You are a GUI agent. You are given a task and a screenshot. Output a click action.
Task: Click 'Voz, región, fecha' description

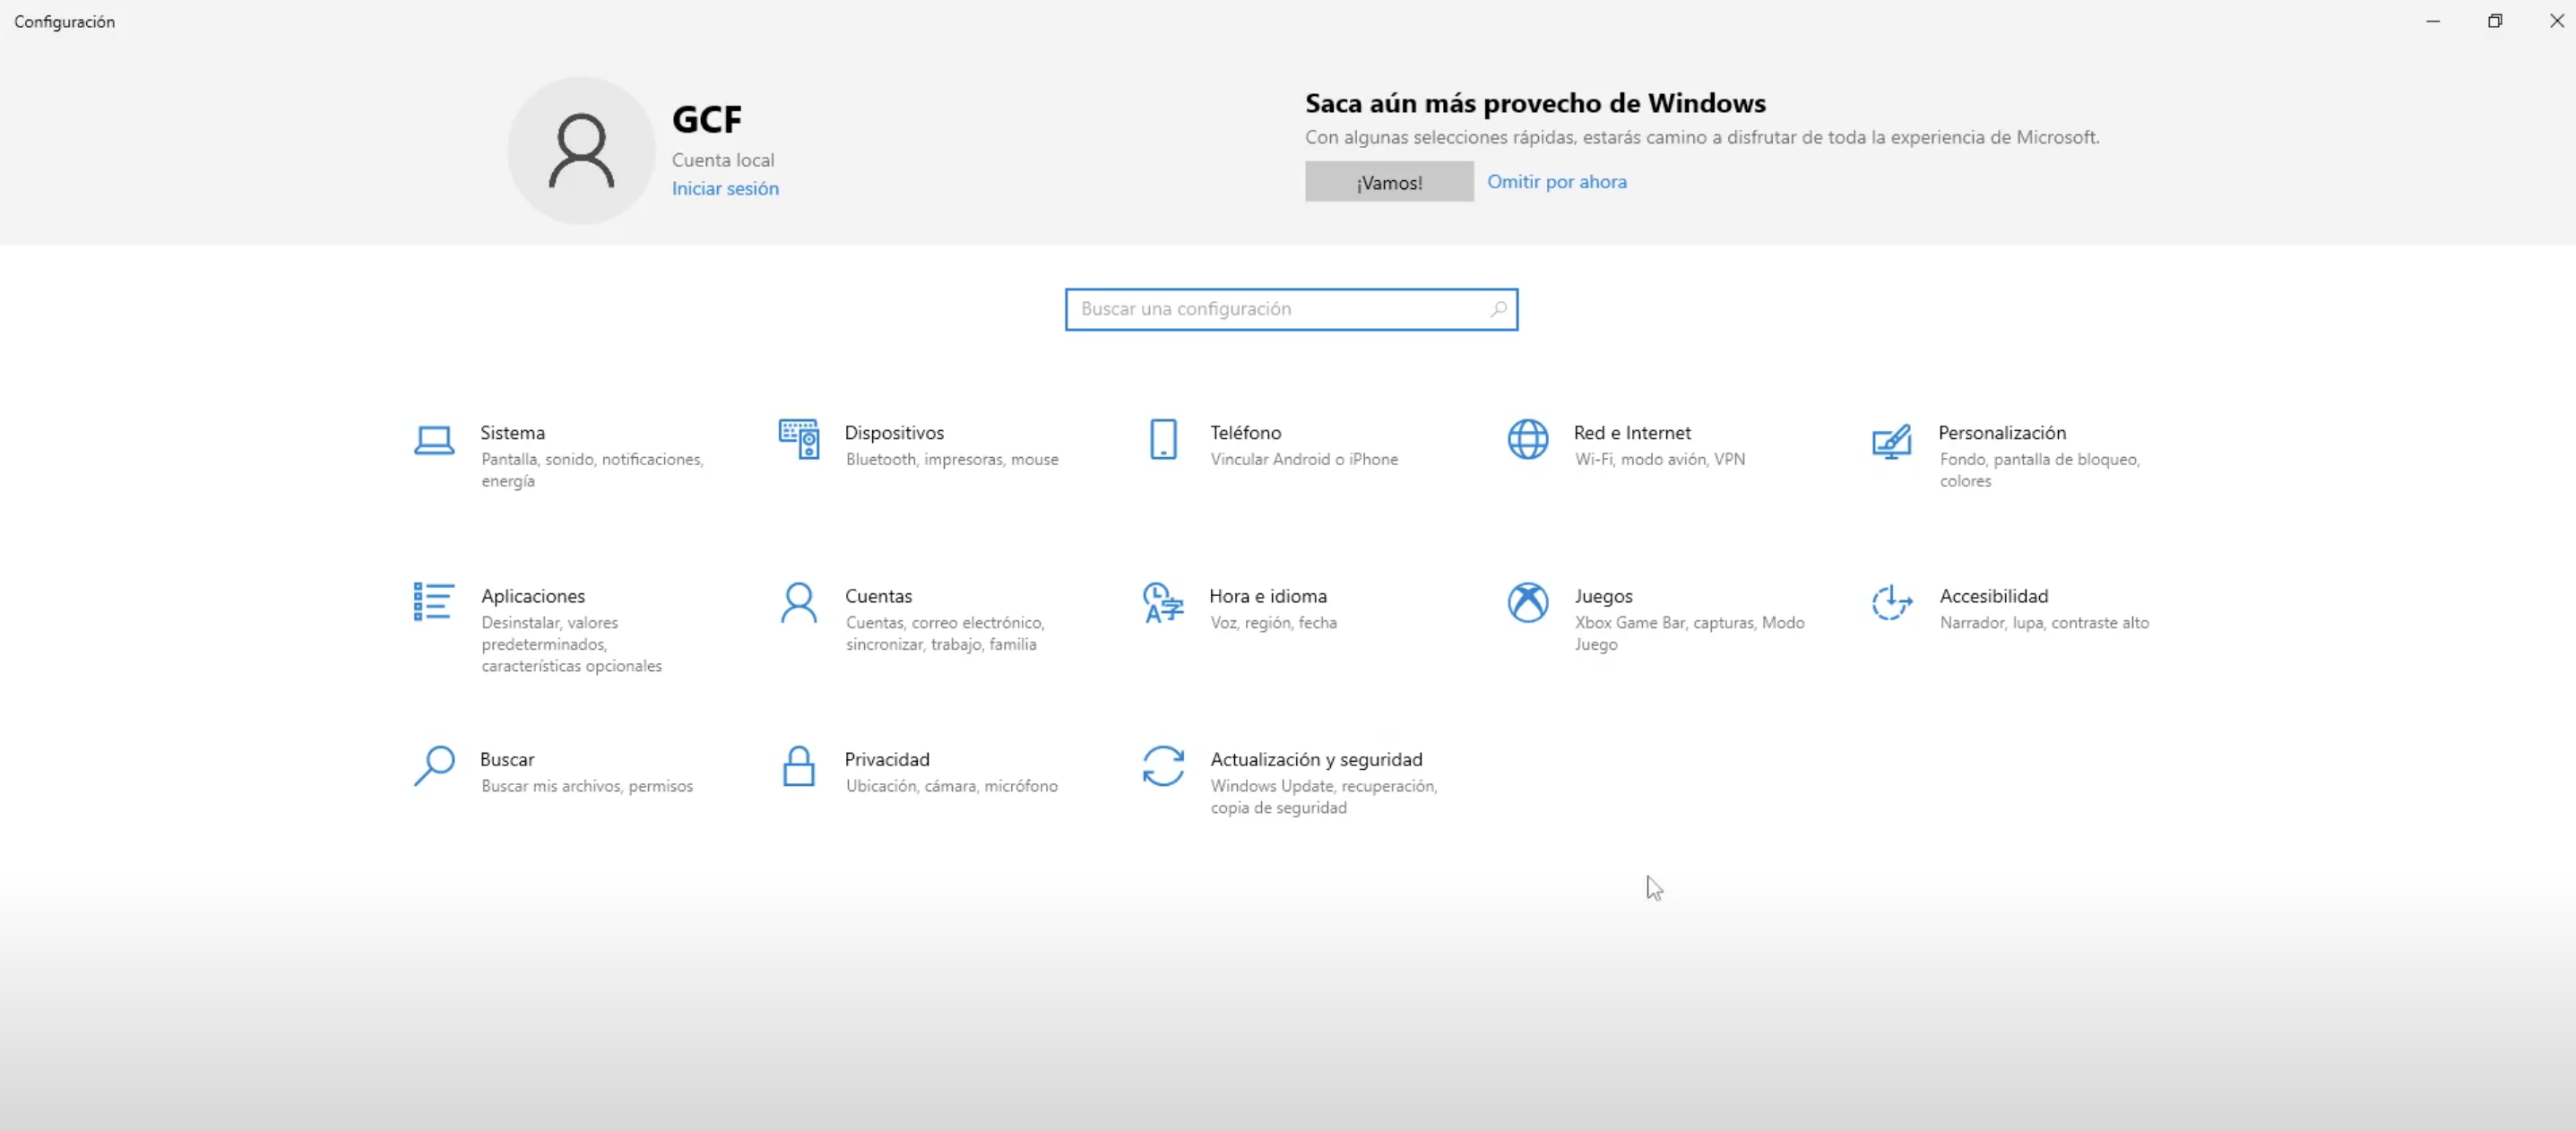click(x=1273, y=622)
